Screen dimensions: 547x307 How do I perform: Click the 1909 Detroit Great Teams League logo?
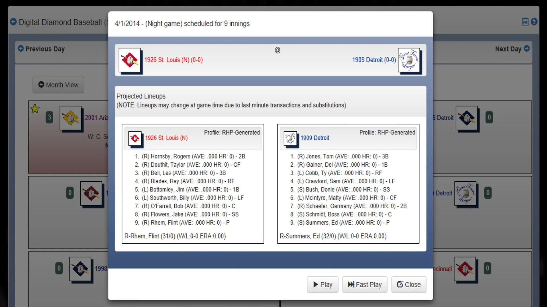[409, 60]
